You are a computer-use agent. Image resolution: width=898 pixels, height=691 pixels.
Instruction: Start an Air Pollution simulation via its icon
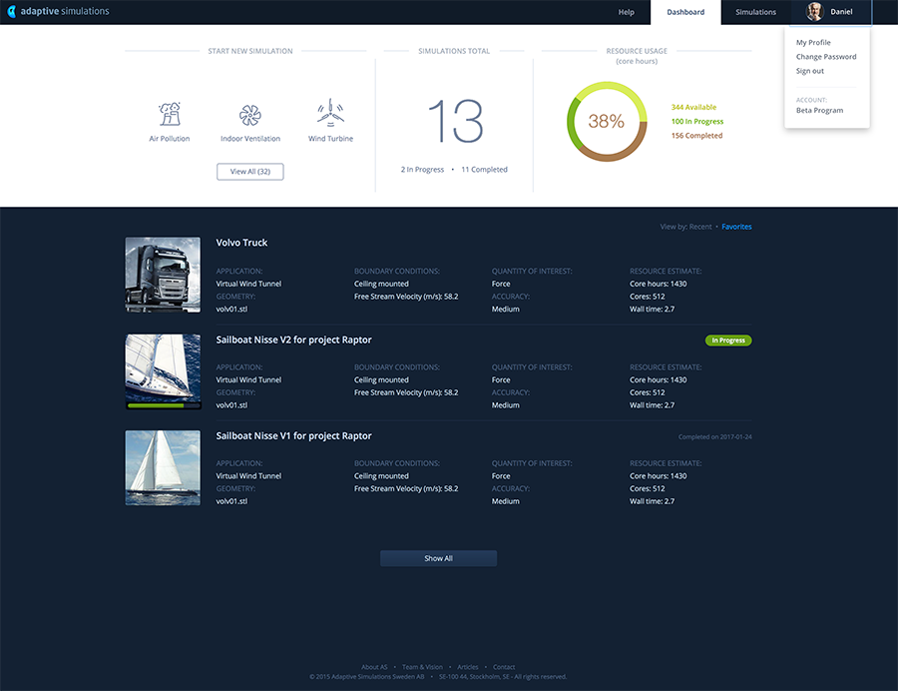(x=170, y=114)
